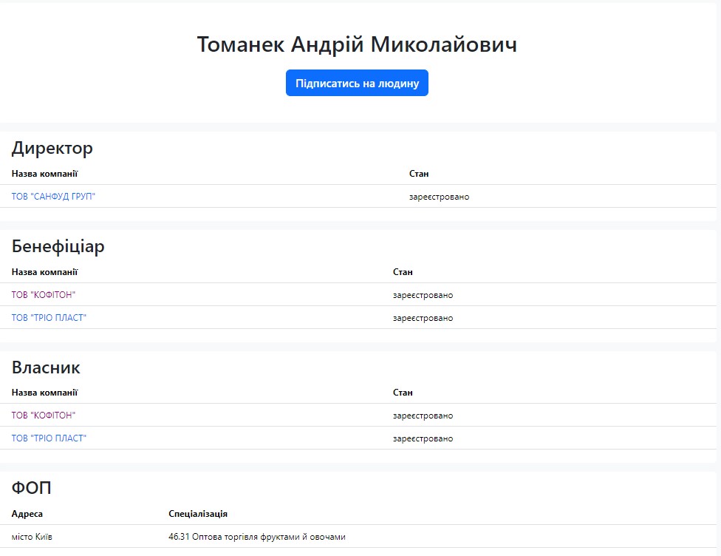Click the "Стан" column header under Власник
Viewport: 721px width, 556px height.
click(x=403, y=393)
